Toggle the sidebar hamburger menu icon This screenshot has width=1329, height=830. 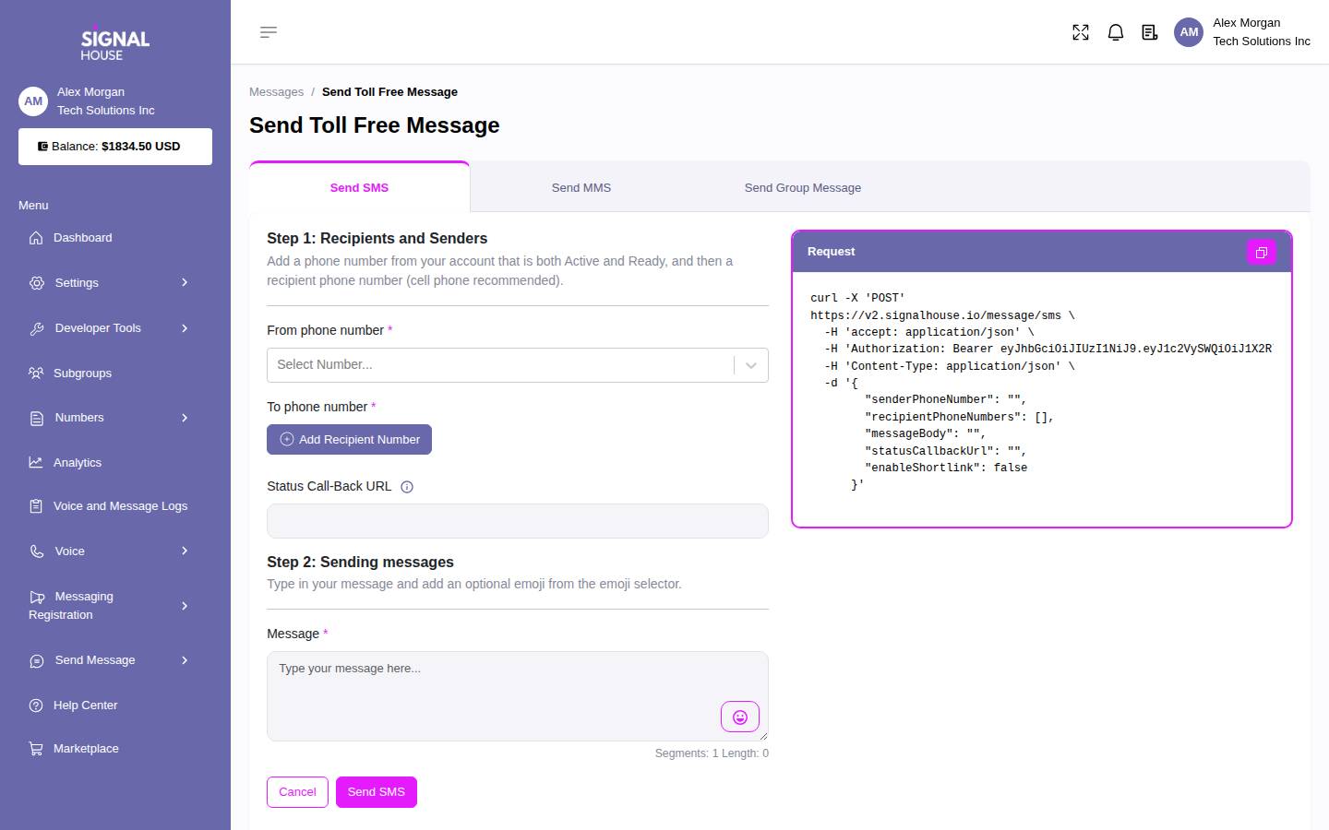(x=269, y=32)
